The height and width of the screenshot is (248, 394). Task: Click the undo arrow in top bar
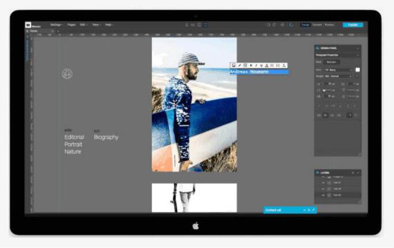pyautogui.click(x=268, y=25)
